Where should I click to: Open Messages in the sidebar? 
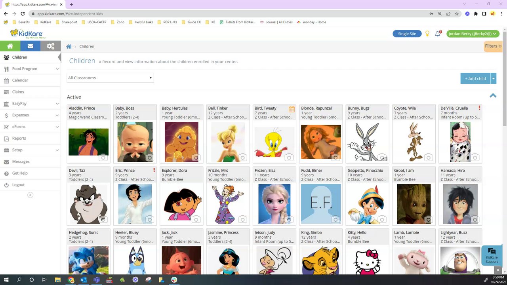coord(30,161)
